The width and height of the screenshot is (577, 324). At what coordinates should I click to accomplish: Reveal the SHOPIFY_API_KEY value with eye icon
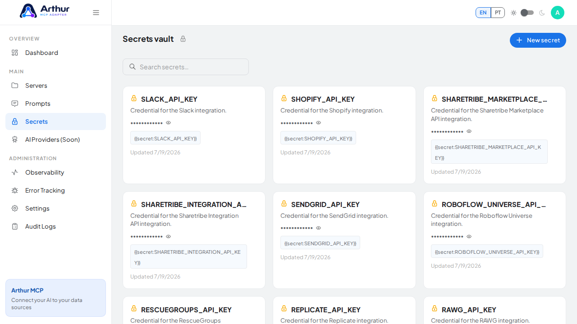coord(319,123)
